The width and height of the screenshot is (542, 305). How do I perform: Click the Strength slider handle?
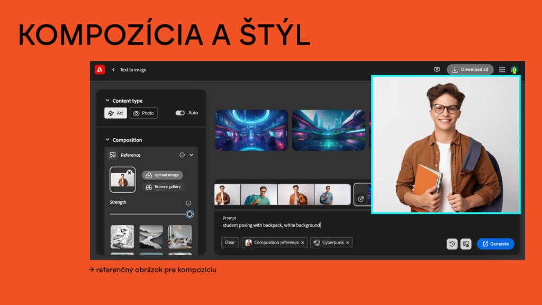coord(189,214)
